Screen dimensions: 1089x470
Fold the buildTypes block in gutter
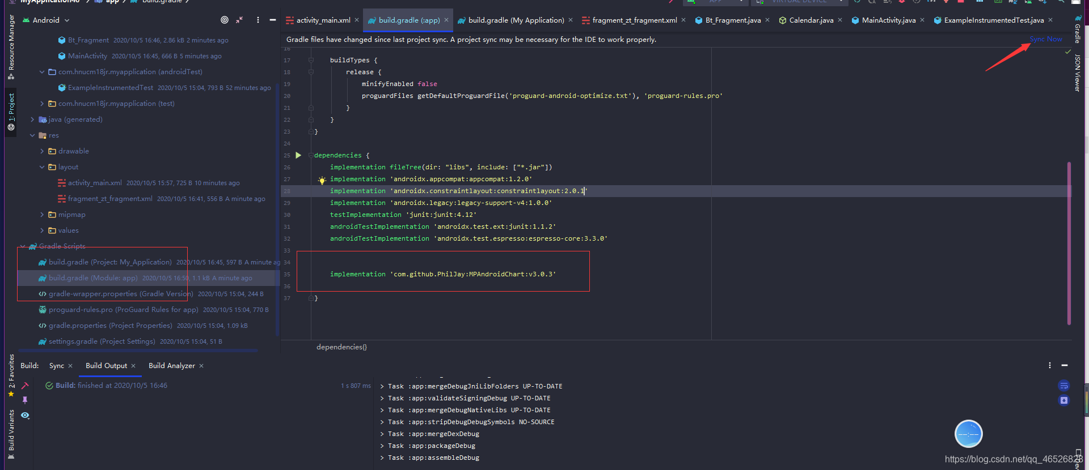(x=311, y=60)
